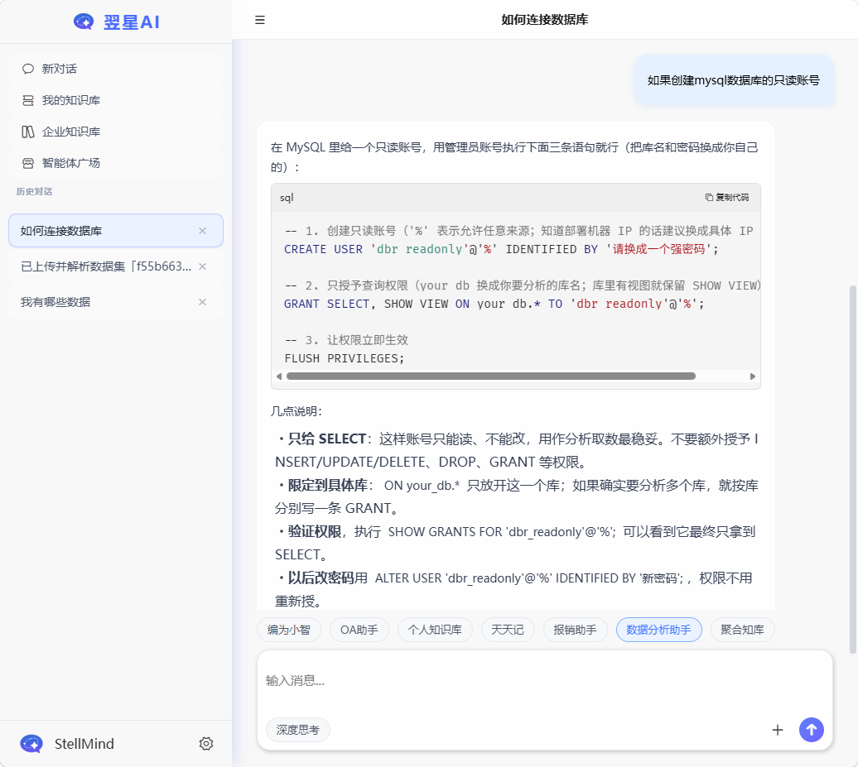Open the 我有哪些数据 history conversation
Image resolution: width=858 pixels, height=767 pixels.
(116, 302)
